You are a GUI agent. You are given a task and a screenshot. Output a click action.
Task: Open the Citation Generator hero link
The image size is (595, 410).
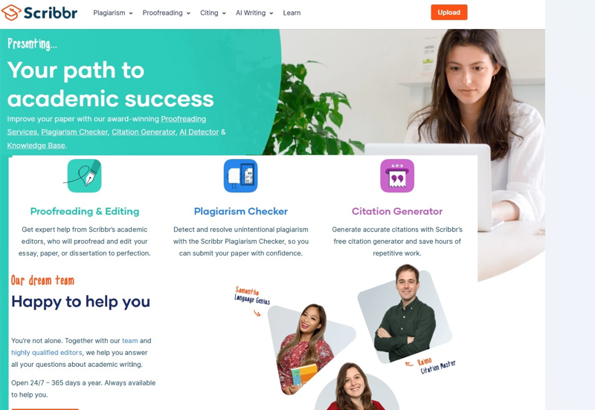[x=144, y=132]
